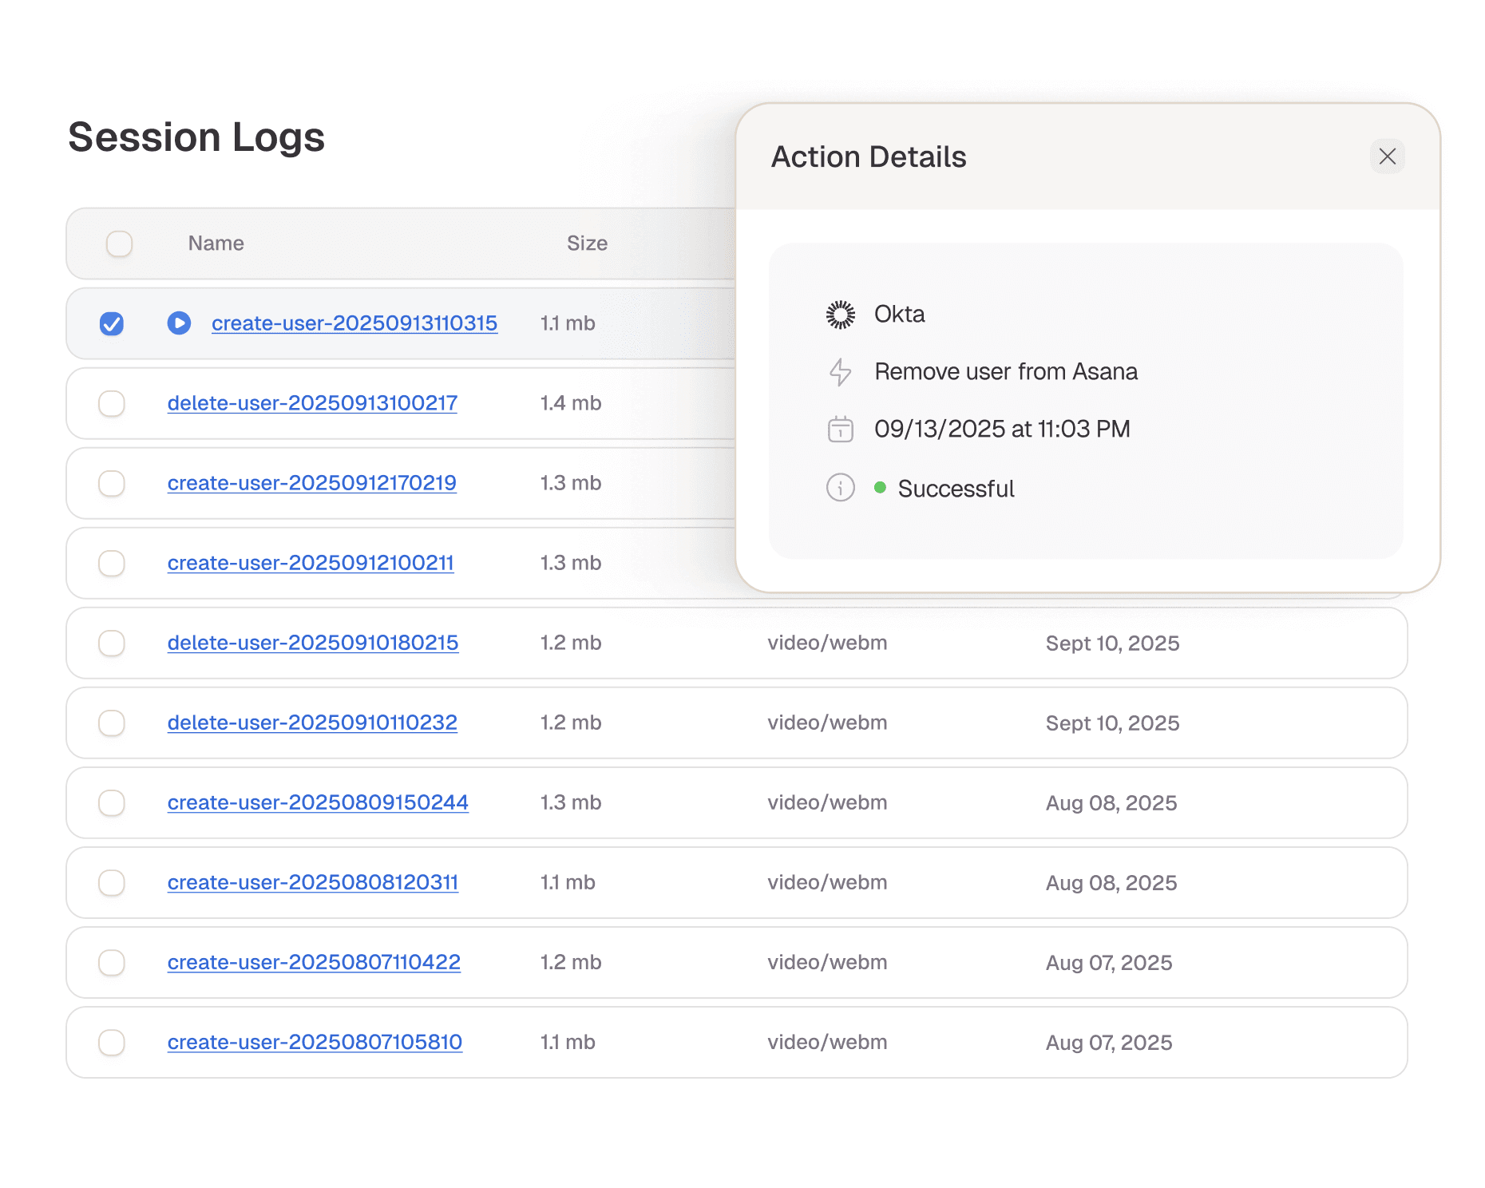Click the Name column header
1485x1188 pixels.
click(x=216, y=244)
